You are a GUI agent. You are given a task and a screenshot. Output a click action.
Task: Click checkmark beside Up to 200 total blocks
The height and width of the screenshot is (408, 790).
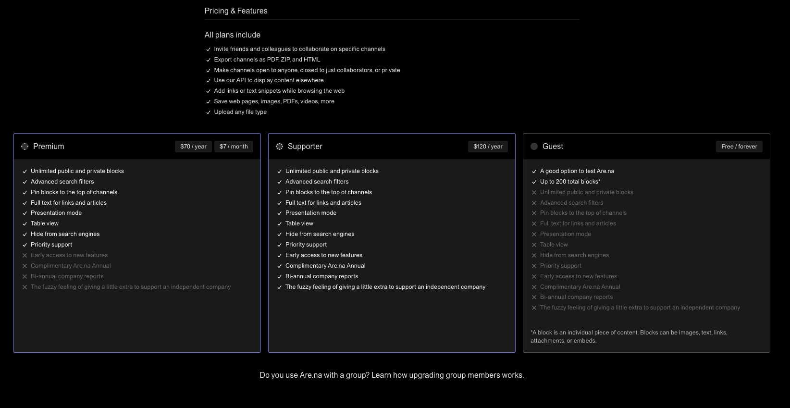coord(534,182)
